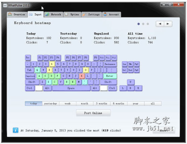The image size is (187, 144).
Task: Select the '3 months' time range
Action: [102, 104]
